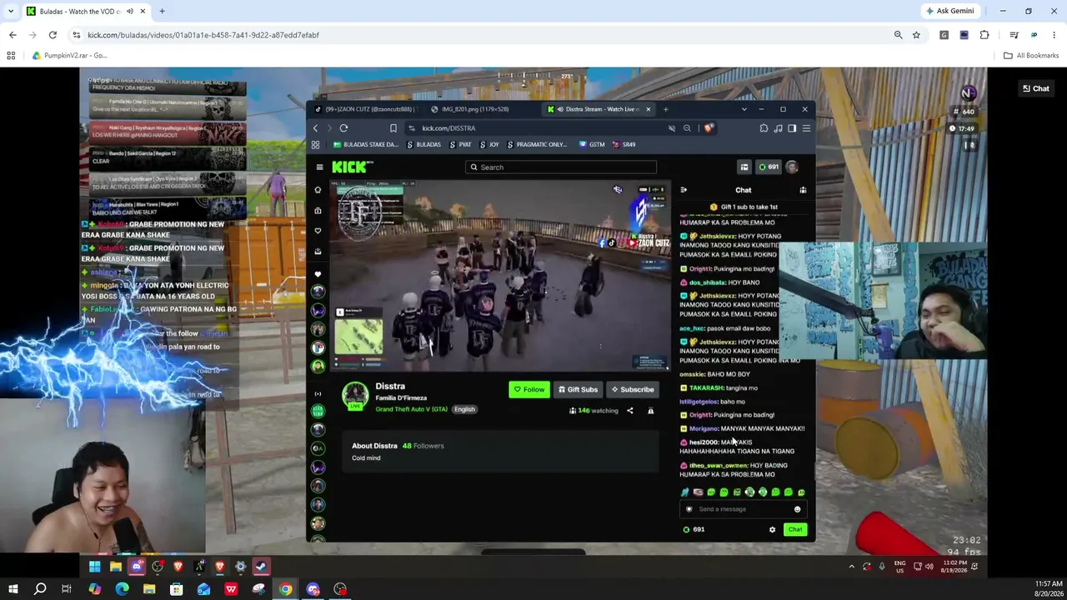Reload the Chrome page showing the Buladas VOD
Image resolution: width=1067 pixels, height=600 pixels.
tap(53, 35)
